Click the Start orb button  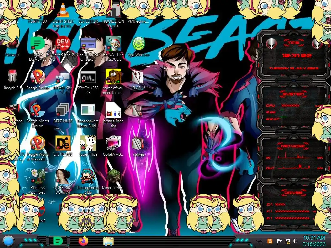pyautogui.click(x=8, y=241)
